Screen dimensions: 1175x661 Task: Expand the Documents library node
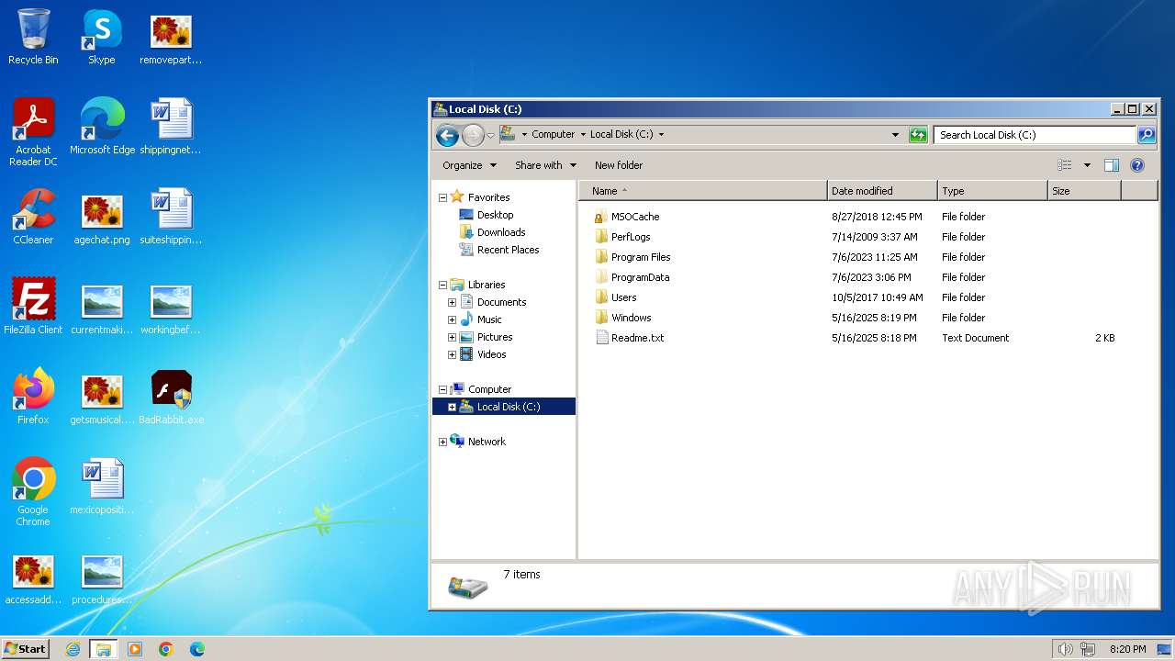point(452,302)
